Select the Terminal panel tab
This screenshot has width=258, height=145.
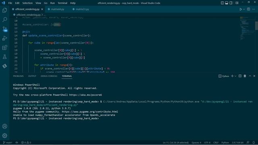coord(67,76)
